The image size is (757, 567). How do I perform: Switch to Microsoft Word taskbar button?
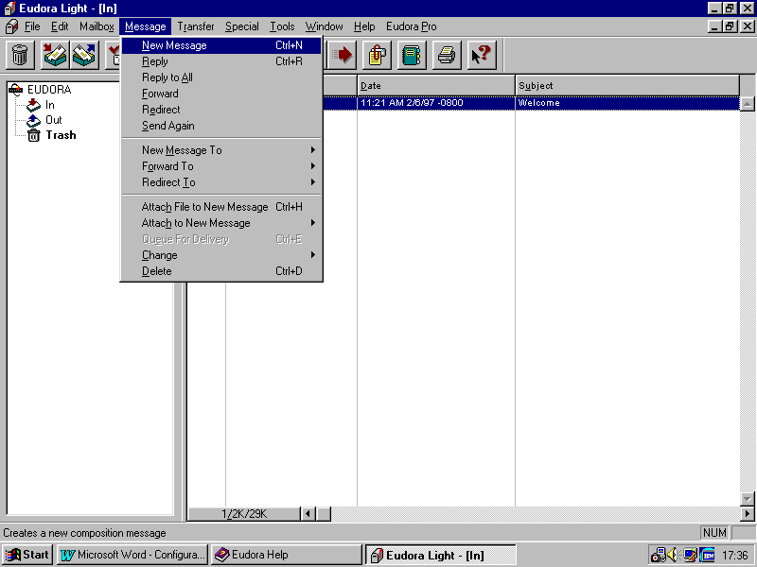132,555
